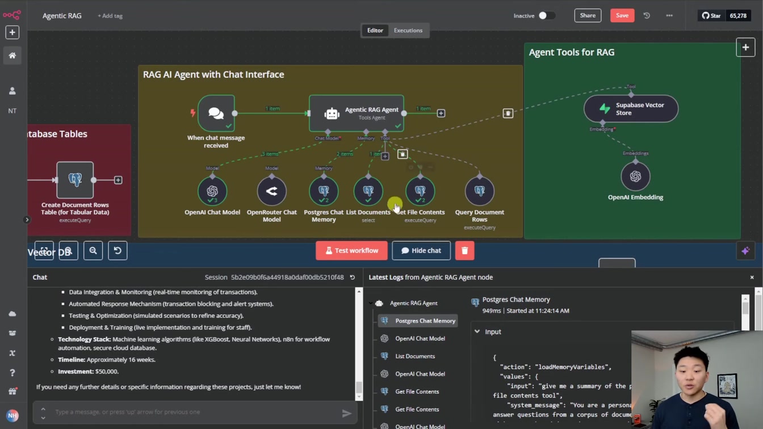Click the 949ms started time text
This screenshot has width=763, height=429.
pyautogui.click(x=526, y=310)
